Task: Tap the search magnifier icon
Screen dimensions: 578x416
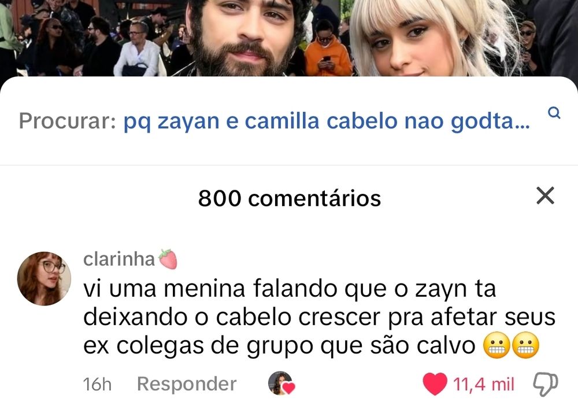Action: (554, 113)
